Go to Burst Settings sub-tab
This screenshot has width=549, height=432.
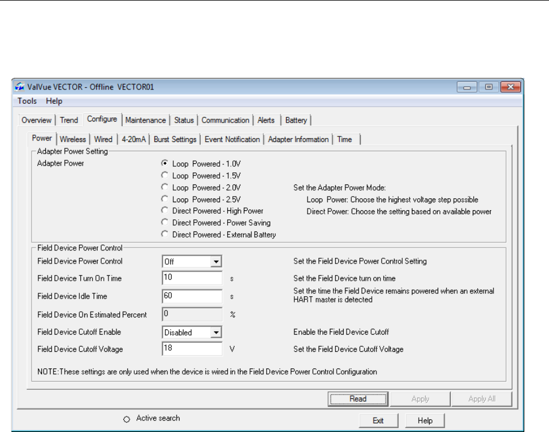point(175,140)
